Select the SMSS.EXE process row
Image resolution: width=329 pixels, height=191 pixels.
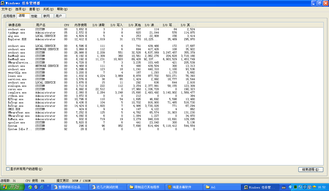tap(102, 109)
